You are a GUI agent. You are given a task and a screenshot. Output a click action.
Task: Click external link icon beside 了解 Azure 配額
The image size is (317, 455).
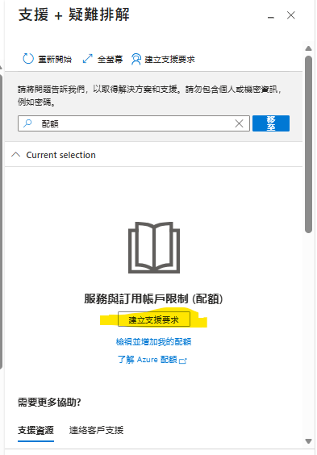pyautogui.click(x=183, y=361)
